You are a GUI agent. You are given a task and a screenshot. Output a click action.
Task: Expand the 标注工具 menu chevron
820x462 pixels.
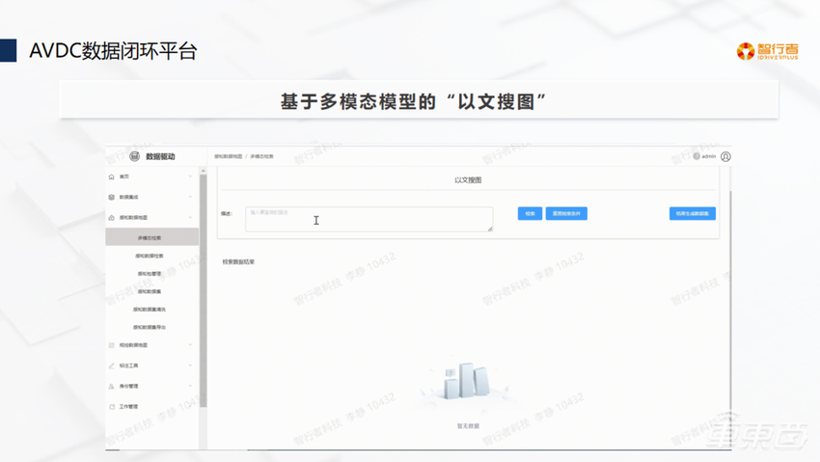190,366
